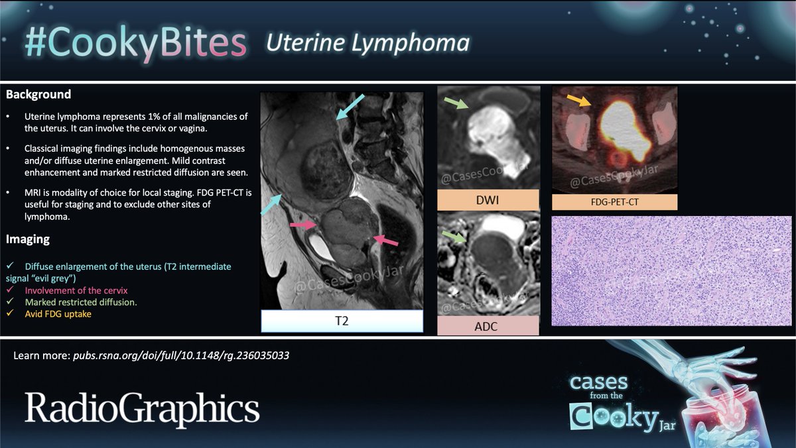Click the ADC image label

488,326
